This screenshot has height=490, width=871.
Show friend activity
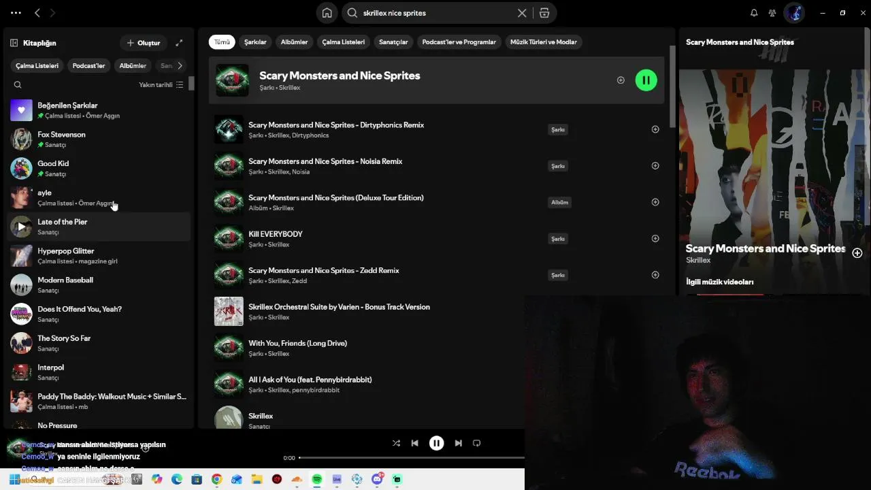(x=772, y=13)
